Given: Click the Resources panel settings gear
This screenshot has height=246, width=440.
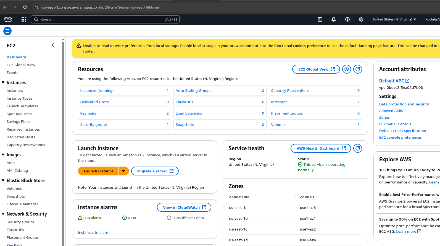Looking at the screenshot, I should (x=347, y=69).
